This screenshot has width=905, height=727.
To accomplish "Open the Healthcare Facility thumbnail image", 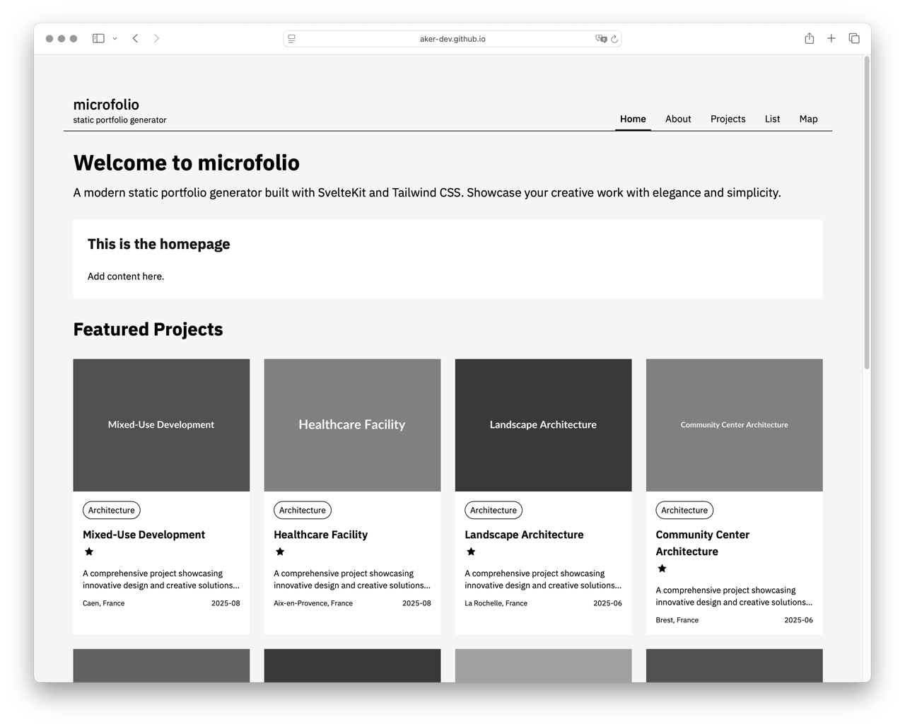I will pyautogui.click(x=352, y=425).
